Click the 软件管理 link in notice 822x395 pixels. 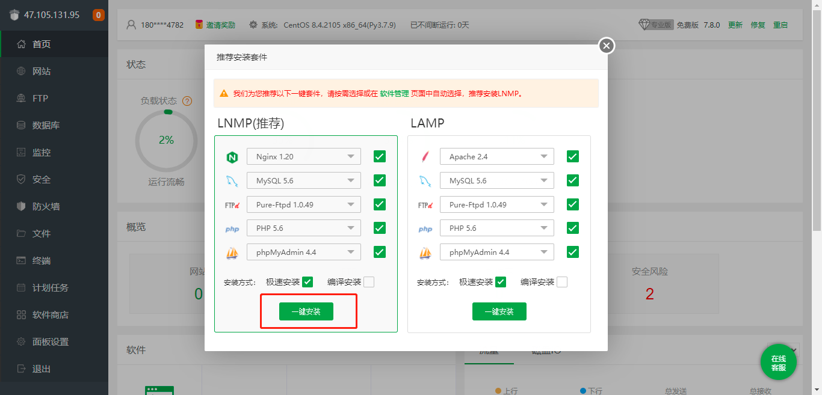click(394, 94)
